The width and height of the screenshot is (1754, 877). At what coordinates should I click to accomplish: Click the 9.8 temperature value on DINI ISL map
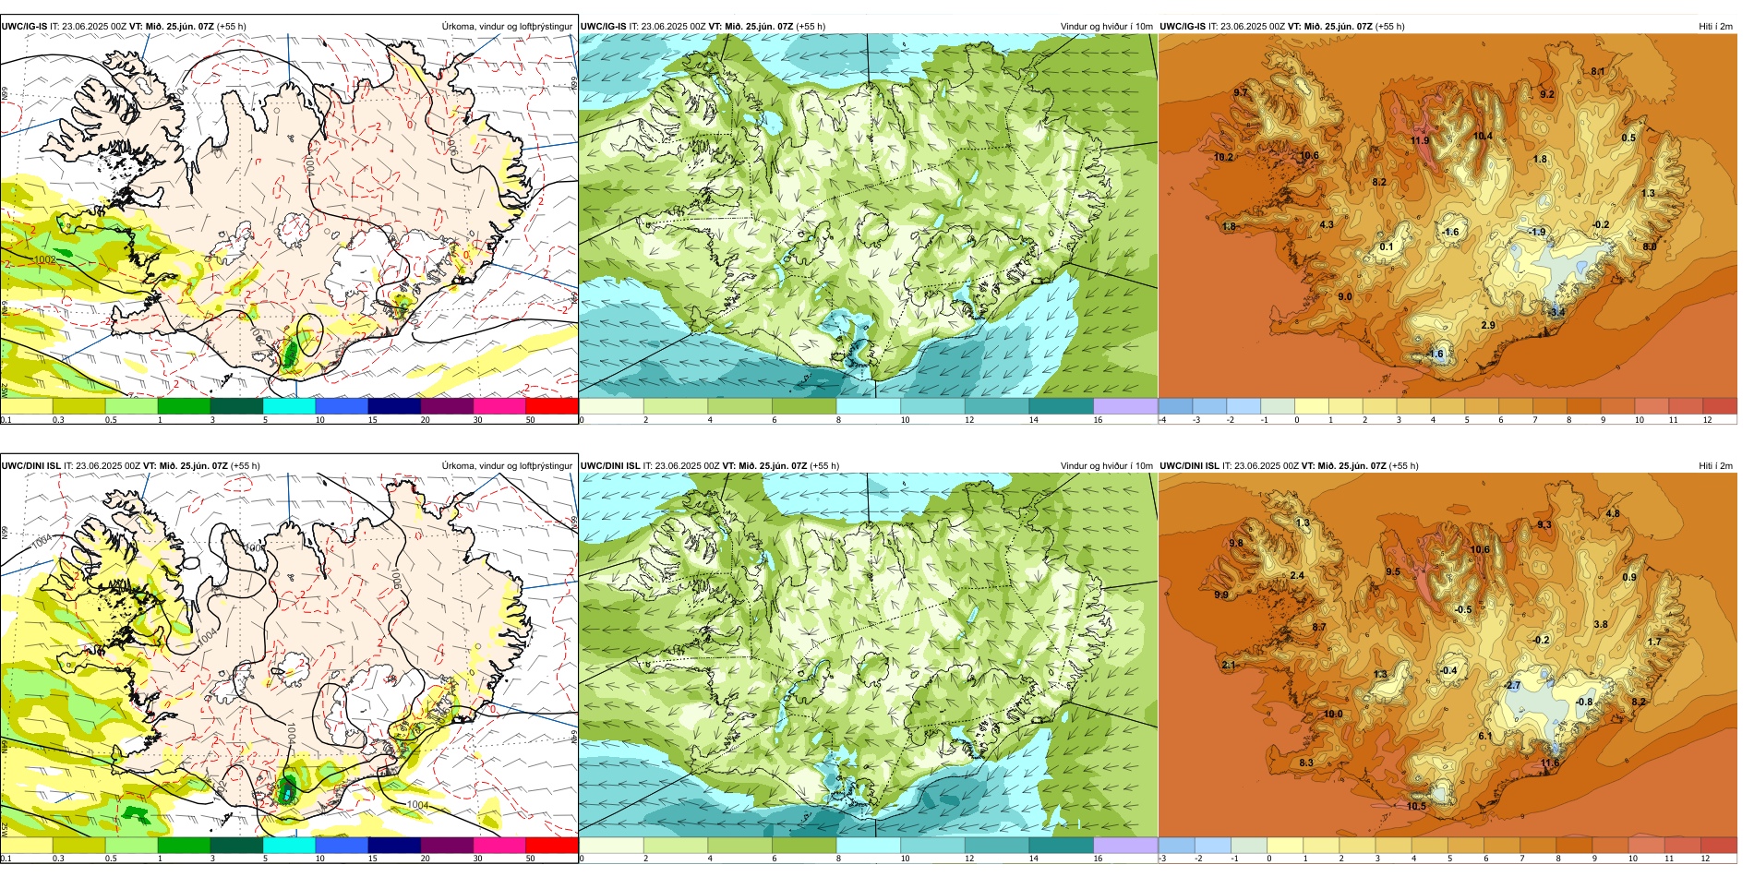(x=1236, y=544)
